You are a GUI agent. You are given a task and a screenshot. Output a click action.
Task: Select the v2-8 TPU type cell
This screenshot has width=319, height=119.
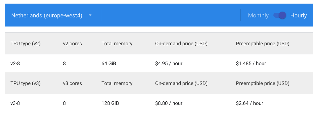(x=15, y=64)
